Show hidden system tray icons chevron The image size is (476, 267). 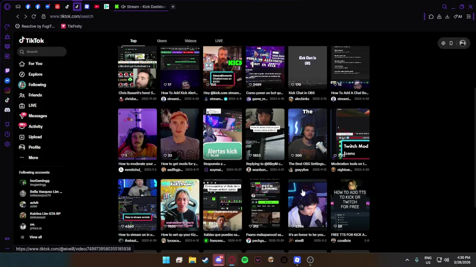point(407,260)
